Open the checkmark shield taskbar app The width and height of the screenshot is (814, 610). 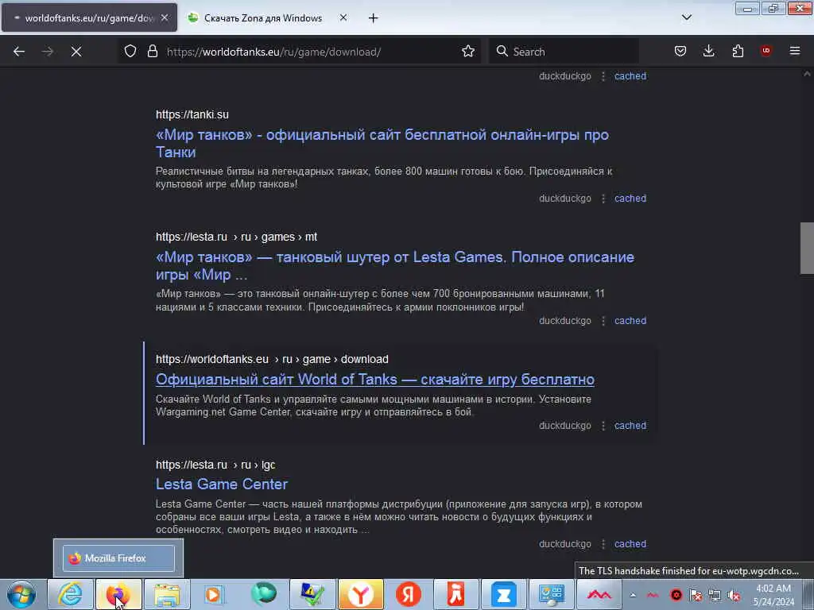pos(312,594)
